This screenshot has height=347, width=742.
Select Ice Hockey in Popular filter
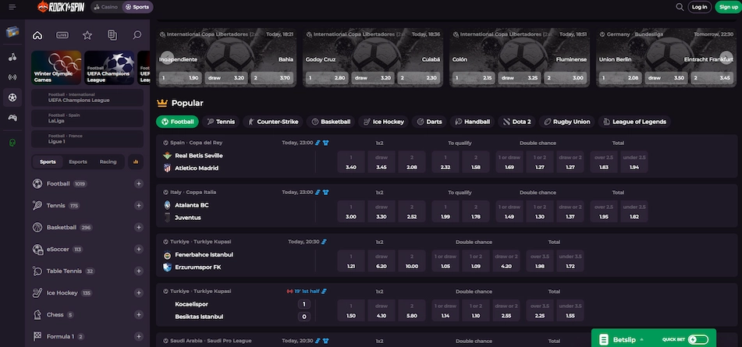[384, 122]
